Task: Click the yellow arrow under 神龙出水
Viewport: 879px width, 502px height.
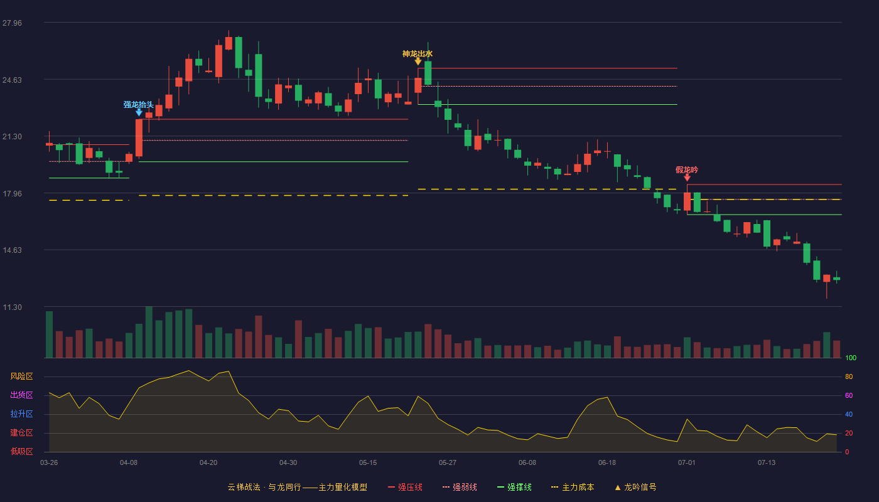Action: tap(418, 61)
